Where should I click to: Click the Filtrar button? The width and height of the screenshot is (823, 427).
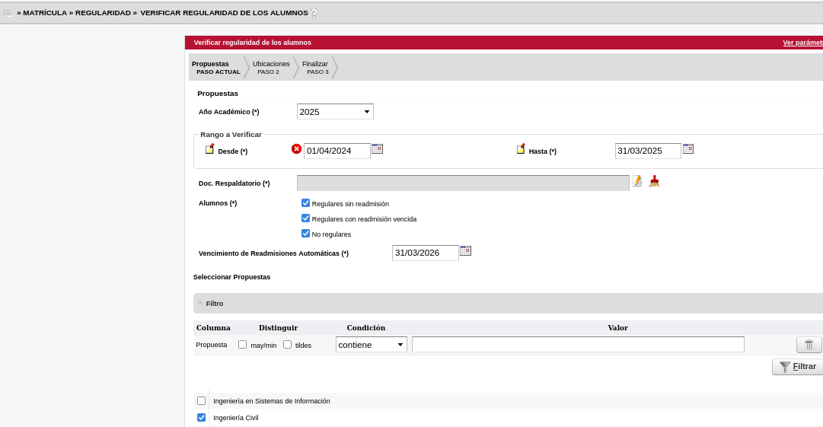[x=797, y=367]
